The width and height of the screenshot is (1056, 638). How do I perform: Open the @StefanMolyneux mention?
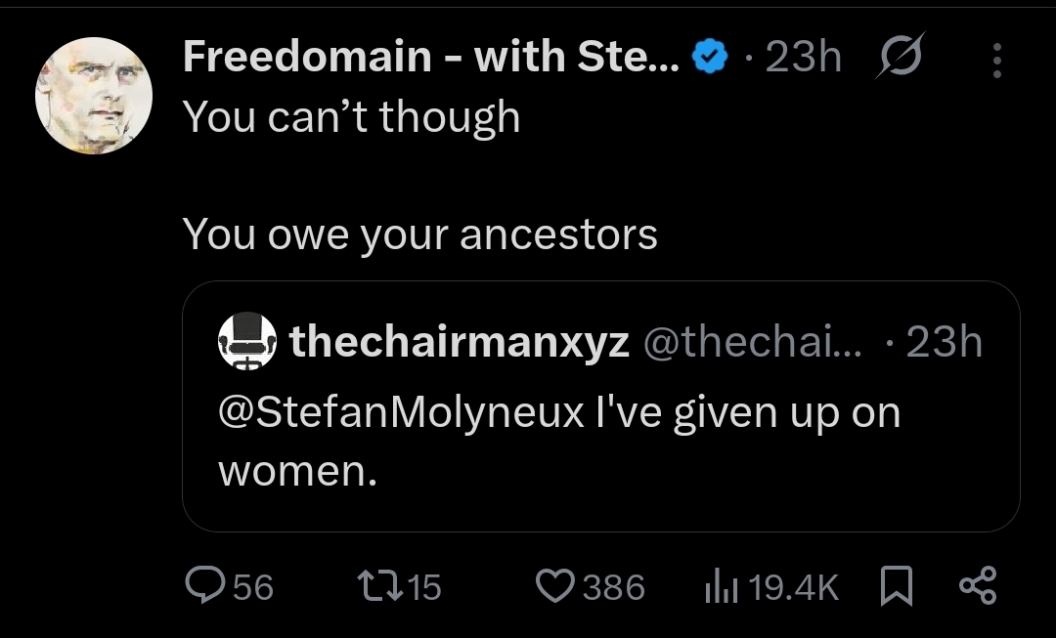point(399,412)
